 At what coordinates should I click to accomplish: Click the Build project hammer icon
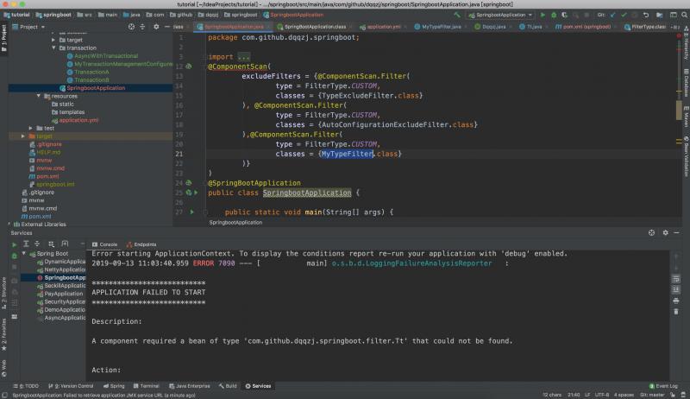click(457, 15)
